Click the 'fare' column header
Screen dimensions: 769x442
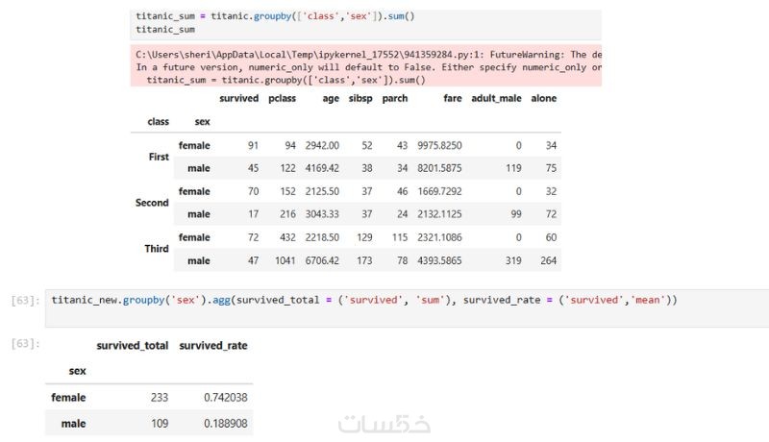[x=452, y=99]
